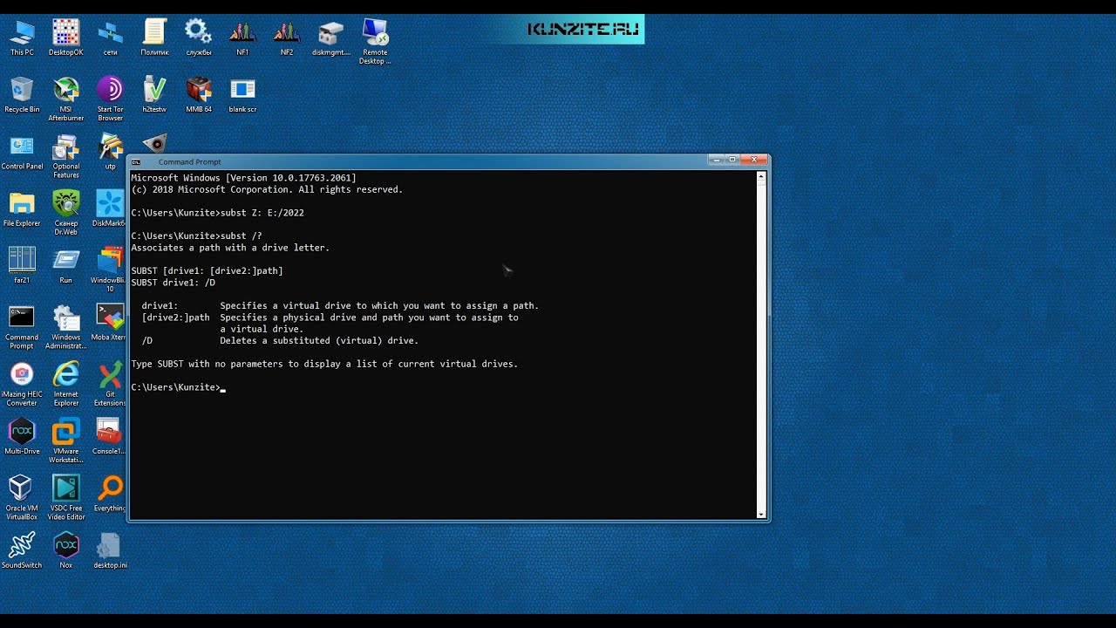Launch Moba Xterm shortcut
Image resolution: width=1116 pixels, height=628 pixels.
click(110, 323)
